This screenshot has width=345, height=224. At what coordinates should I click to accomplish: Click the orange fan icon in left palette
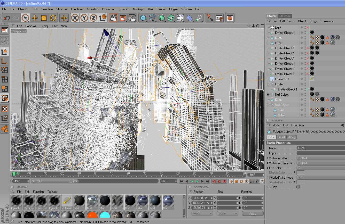(x=5, y=129)
